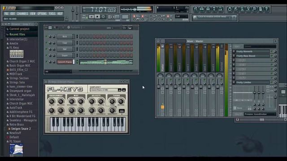The height and width of the screenshot is (161, 287).
Task: Open the 'All' channel filter dropdown
Action: [58, 72]
